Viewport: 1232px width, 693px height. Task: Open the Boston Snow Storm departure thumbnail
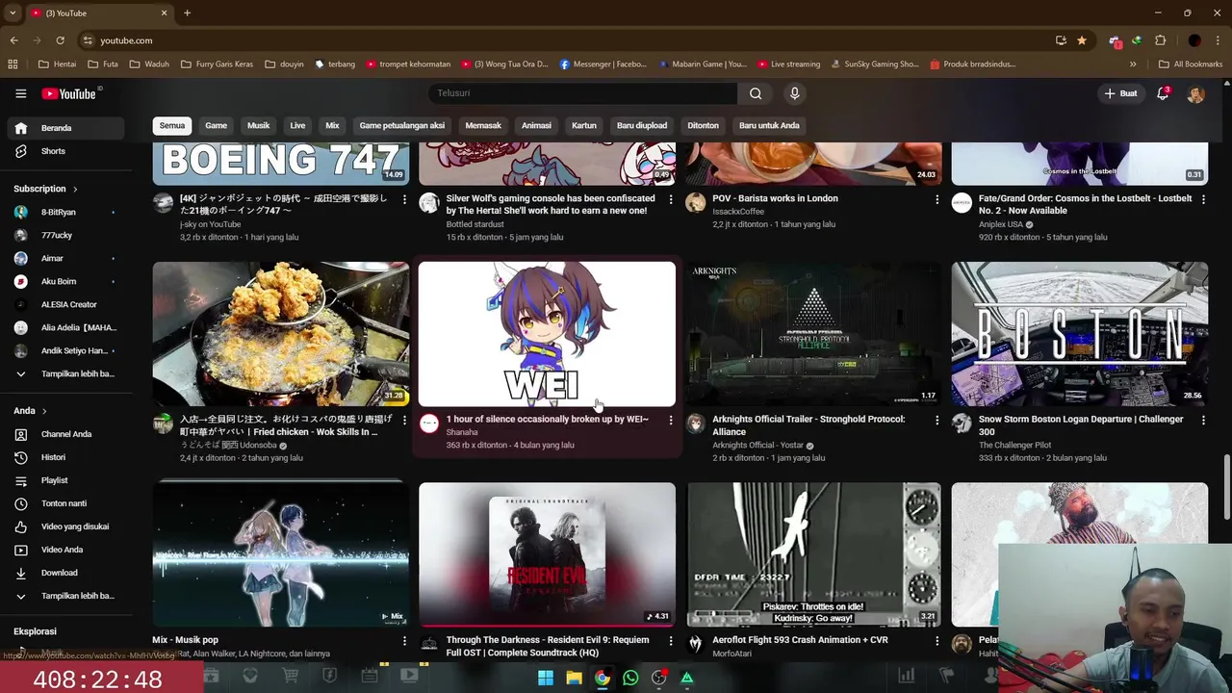click(x=1080, y=334)
